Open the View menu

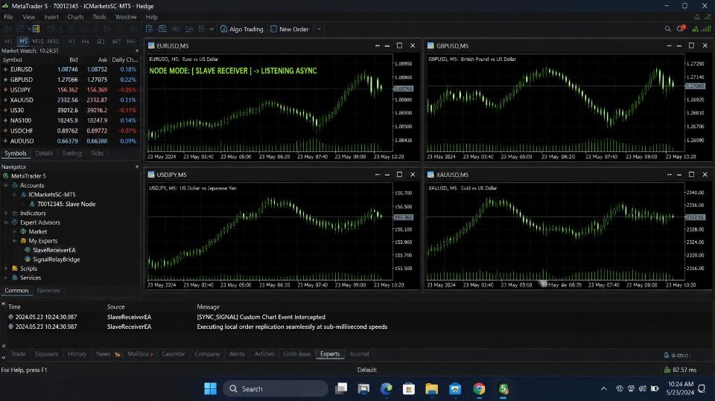point(29,17)
